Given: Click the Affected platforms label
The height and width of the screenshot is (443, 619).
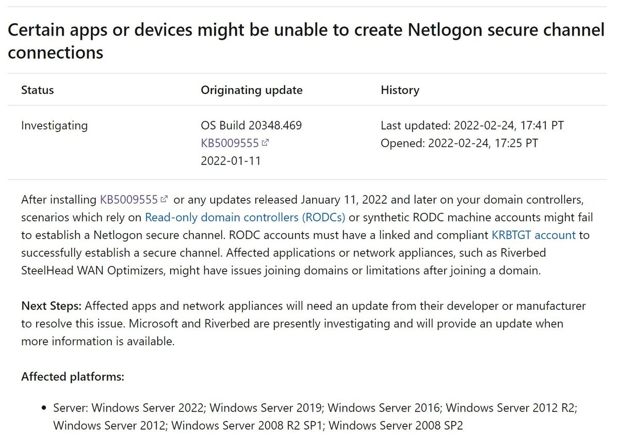Looking at the screenshot, I should [73, 376].
